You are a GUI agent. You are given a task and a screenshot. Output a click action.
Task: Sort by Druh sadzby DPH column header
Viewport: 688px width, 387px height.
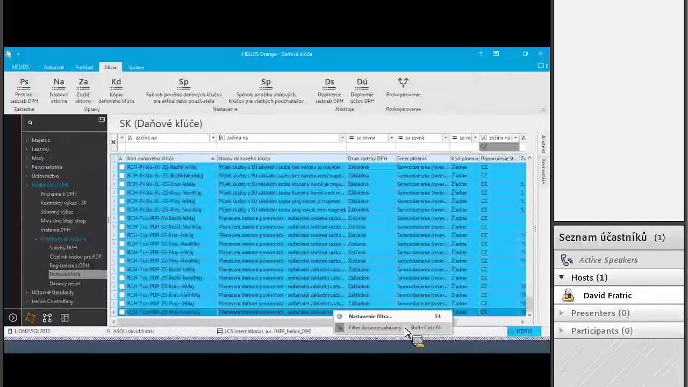371,159
